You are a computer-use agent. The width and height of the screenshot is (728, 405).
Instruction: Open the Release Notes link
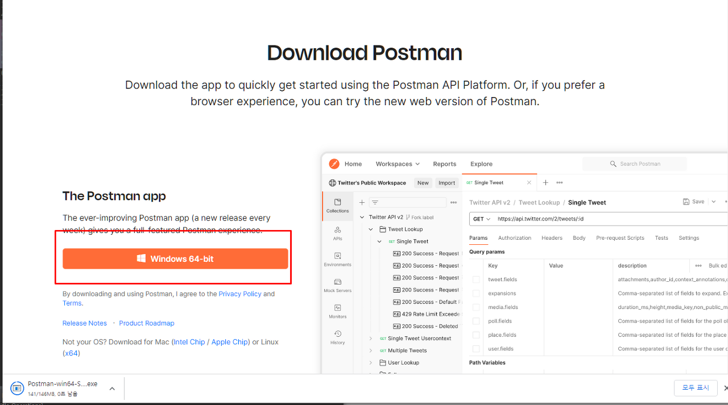click(x=85, y=323)
